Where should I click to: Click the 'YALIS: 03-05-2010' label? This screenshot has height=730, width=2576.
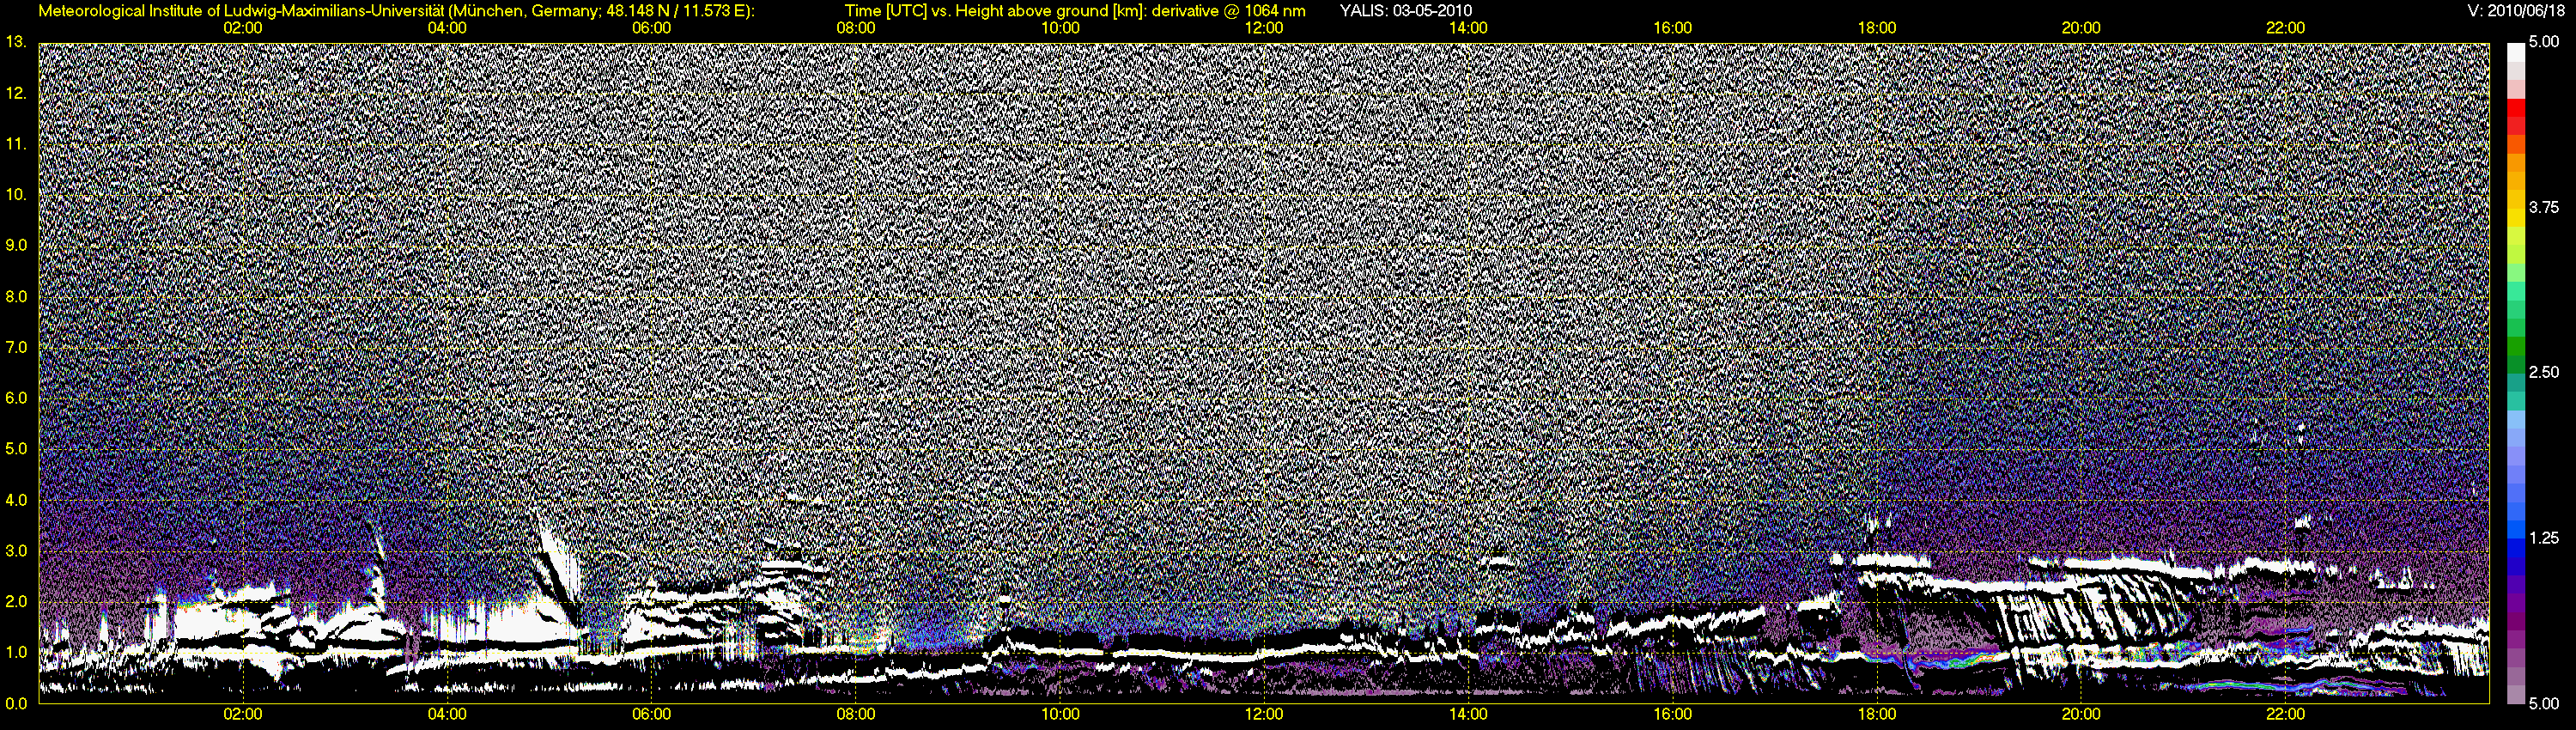[x=1405, y=11]
